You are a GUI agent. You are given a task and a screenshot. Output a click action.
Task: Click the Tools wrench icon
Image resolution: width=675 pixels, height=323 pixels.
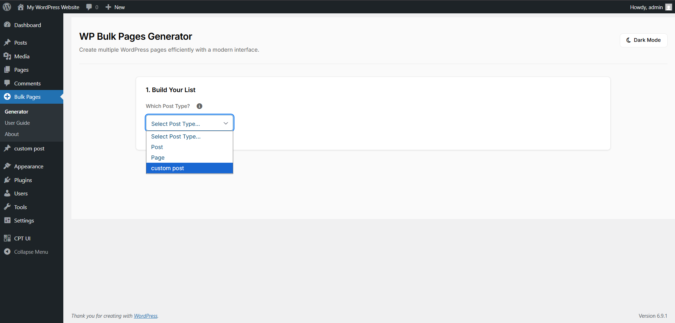[x=8, y=207]
